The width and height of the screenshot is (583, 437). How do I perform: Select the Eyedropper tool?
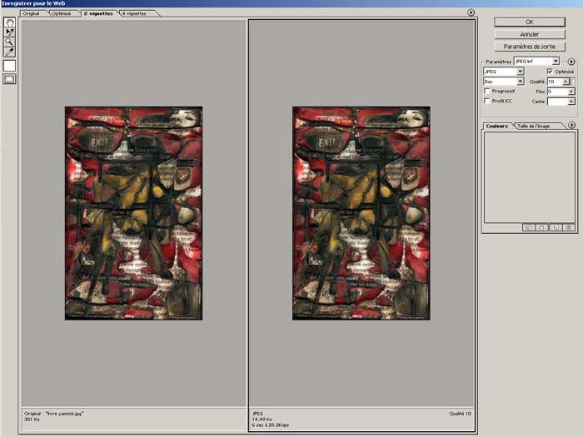pos(10,52)
